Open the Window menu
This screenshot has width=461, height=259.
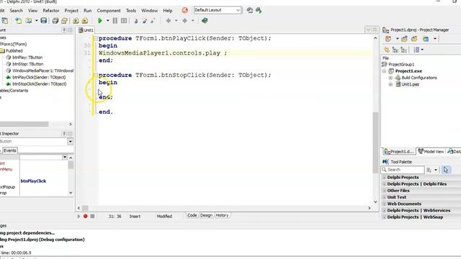click(x=149, y=11)
